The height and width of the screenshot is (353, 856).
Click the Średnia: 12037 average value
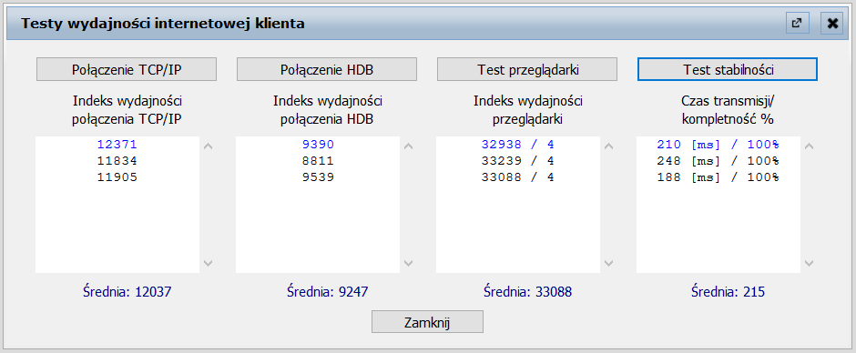point(127,292)
